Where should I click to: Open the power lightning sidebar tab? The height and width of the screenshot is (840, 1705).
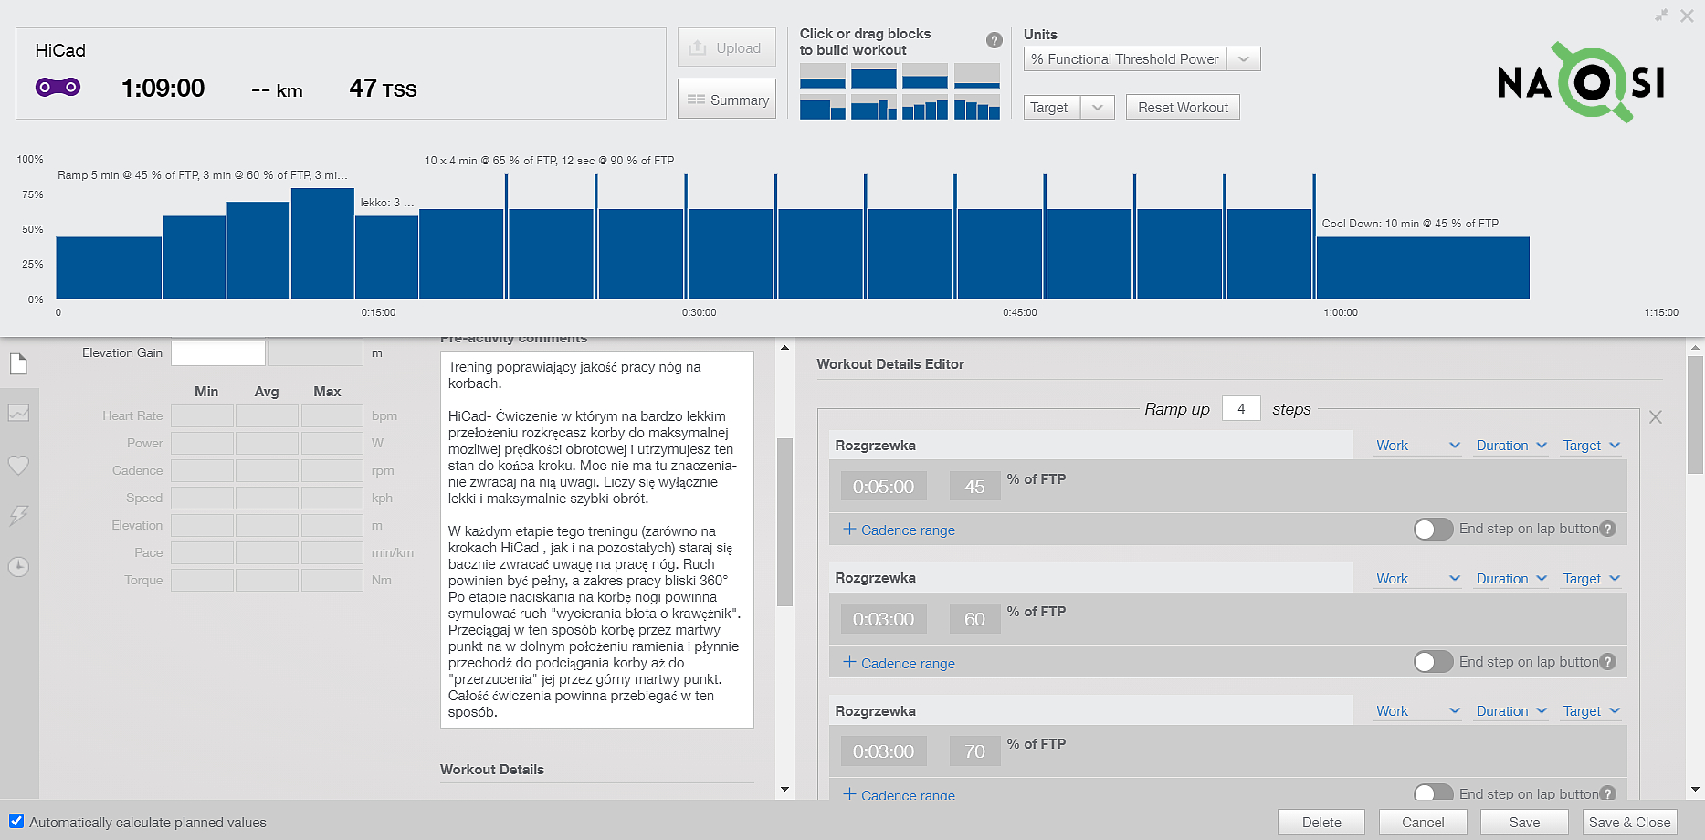(x=18, y=515)
